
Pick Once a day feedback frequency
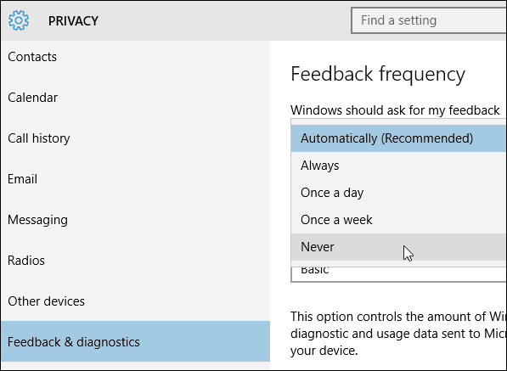tap(398, 193)
